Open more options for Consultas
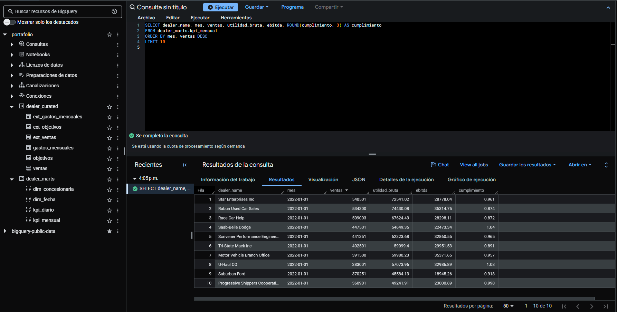Screen dimensions: 617x312 point(118,45)
